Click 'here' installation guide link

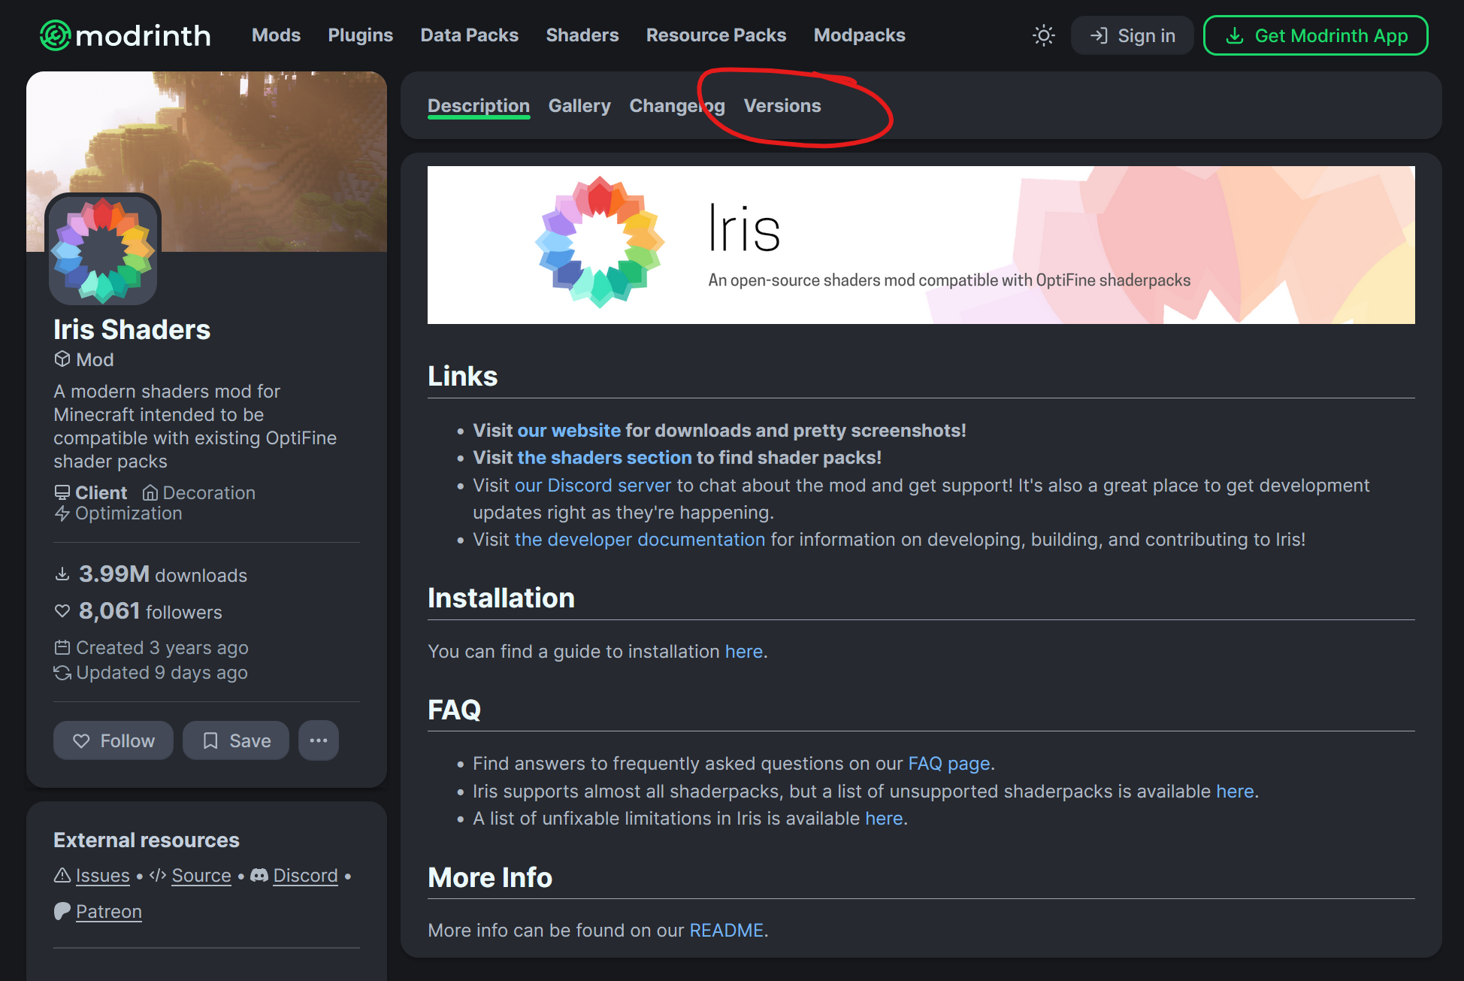click(x=744, y=652)
